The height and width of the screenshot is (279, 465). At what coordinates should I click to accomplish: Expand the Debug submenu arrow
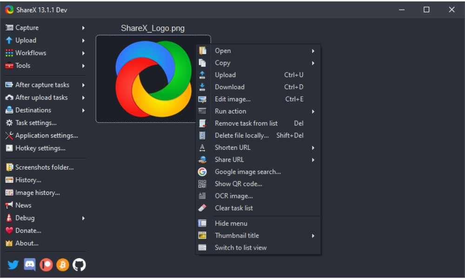[x=83, y=218]
